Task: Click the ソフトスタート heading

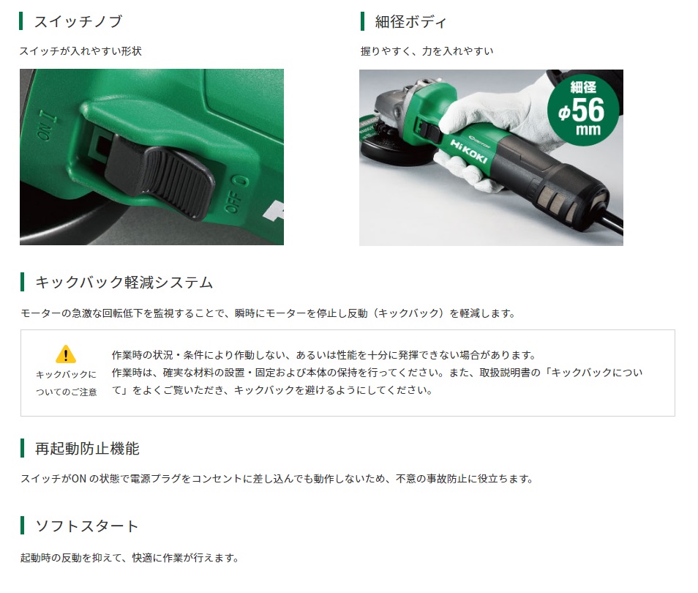Action: point(87,526)
